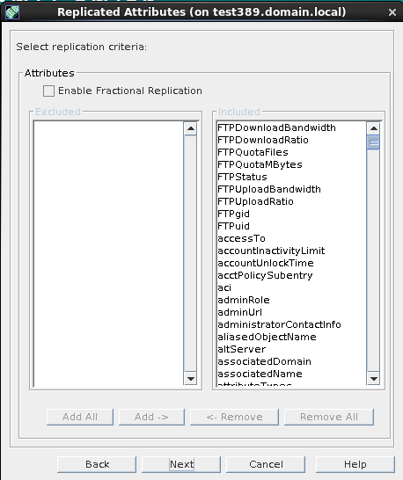Open Help for this dialog
This screenshot has width=403, height=480.
[x=355, y=464]
